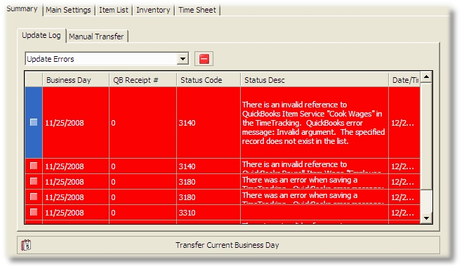Open the Manual Transfer sub-tab
Screen dimensions: 464x271
[96, 37]
